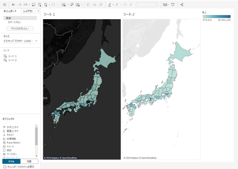Click the Duplicate sheet icon

click(72, 5)
